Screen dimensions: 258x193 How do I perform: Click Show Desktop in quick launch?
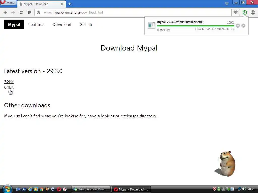18,189
